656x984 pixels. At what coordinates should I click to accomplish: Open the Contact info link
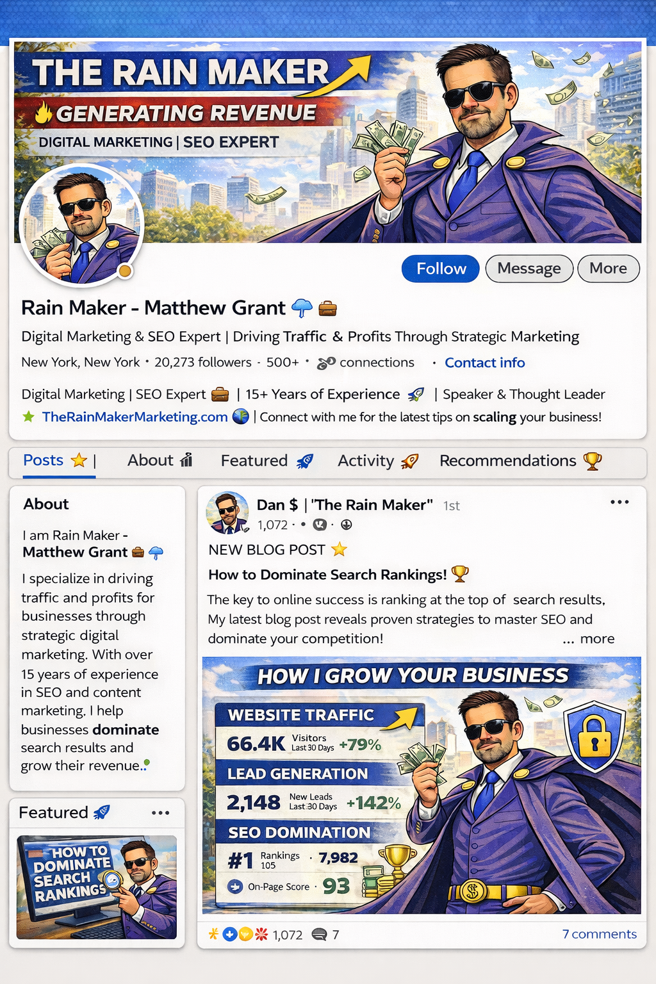pyautogui.click(x=485, y=363)
